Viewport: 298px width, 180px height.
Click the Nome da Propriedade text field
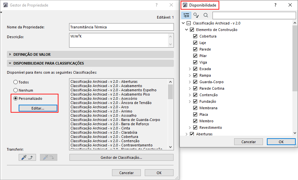pyautogui.click(x=121, y=27)
